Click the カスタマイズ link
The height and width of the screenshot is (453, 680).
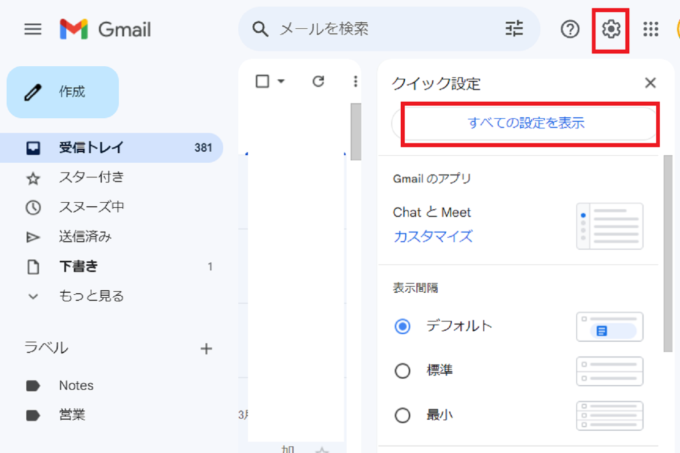tap(433, 236)
